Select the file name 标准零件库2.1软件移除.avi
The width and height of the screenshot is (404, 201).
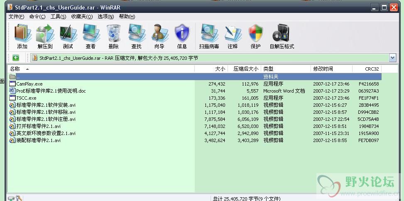point(46,112)
